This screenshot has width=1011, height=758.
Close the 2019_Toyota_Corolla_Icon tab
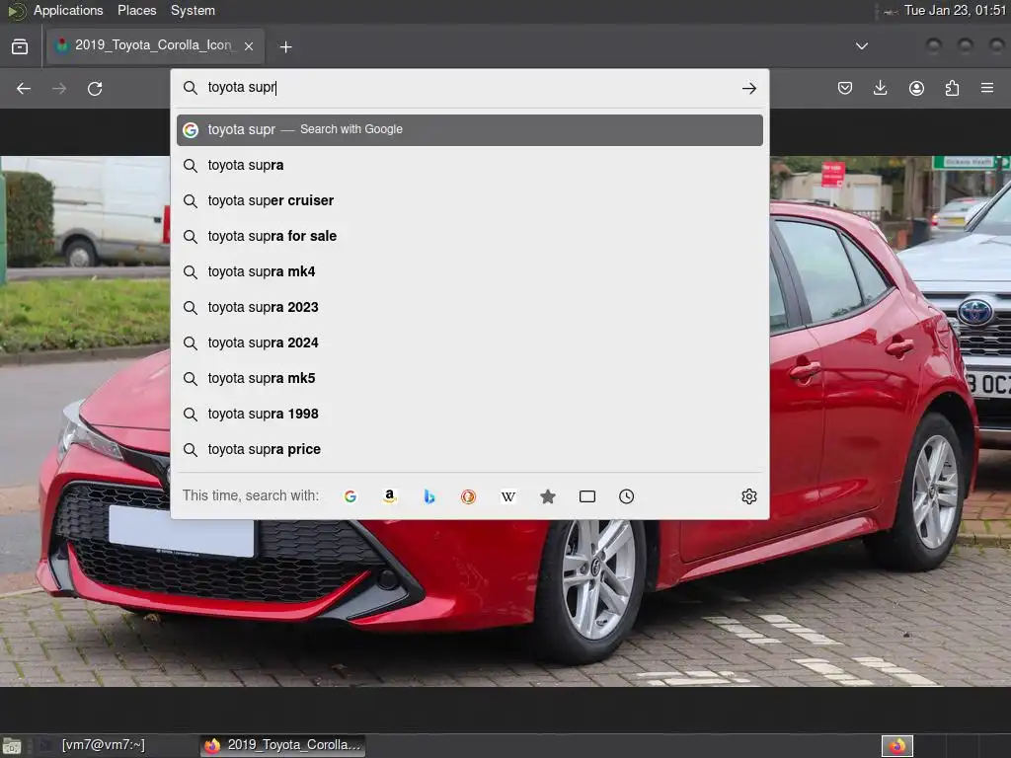click(249, 46)
